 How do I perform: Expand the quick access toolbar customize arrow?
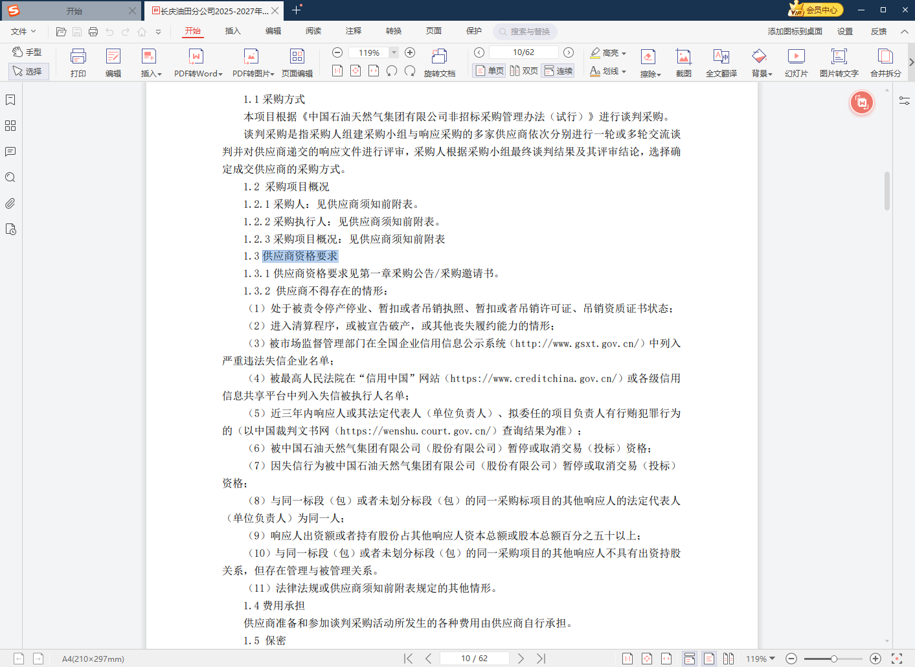coord(159,31)
